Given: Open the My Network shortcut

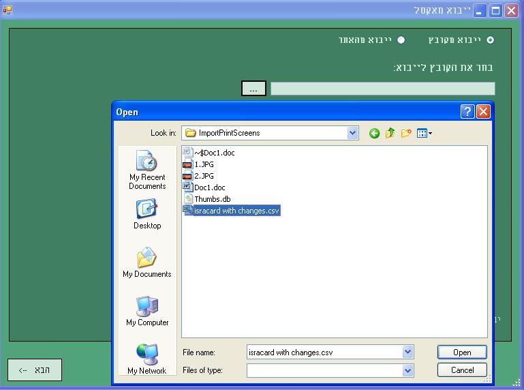Looking at the screenshot, I should (147, 359).
